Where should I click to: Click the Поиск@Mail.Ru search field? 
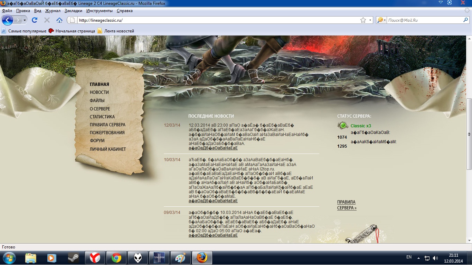424,20
